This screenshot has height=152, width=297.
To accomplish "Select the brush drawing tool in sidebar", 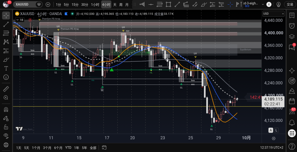I will click(6, 60).
